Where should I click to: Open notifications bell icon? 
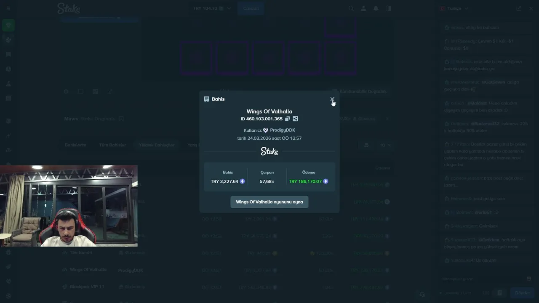click(376, 8)
